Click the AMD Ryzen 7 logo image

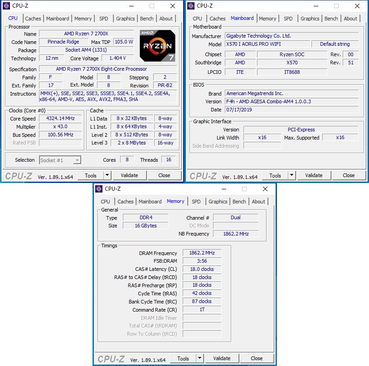tap(157, 46)
